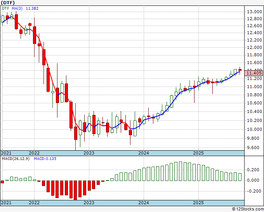The image size is (264, 212).
Task: Click the MA(3) indicator label
Action: pos(17,9)
